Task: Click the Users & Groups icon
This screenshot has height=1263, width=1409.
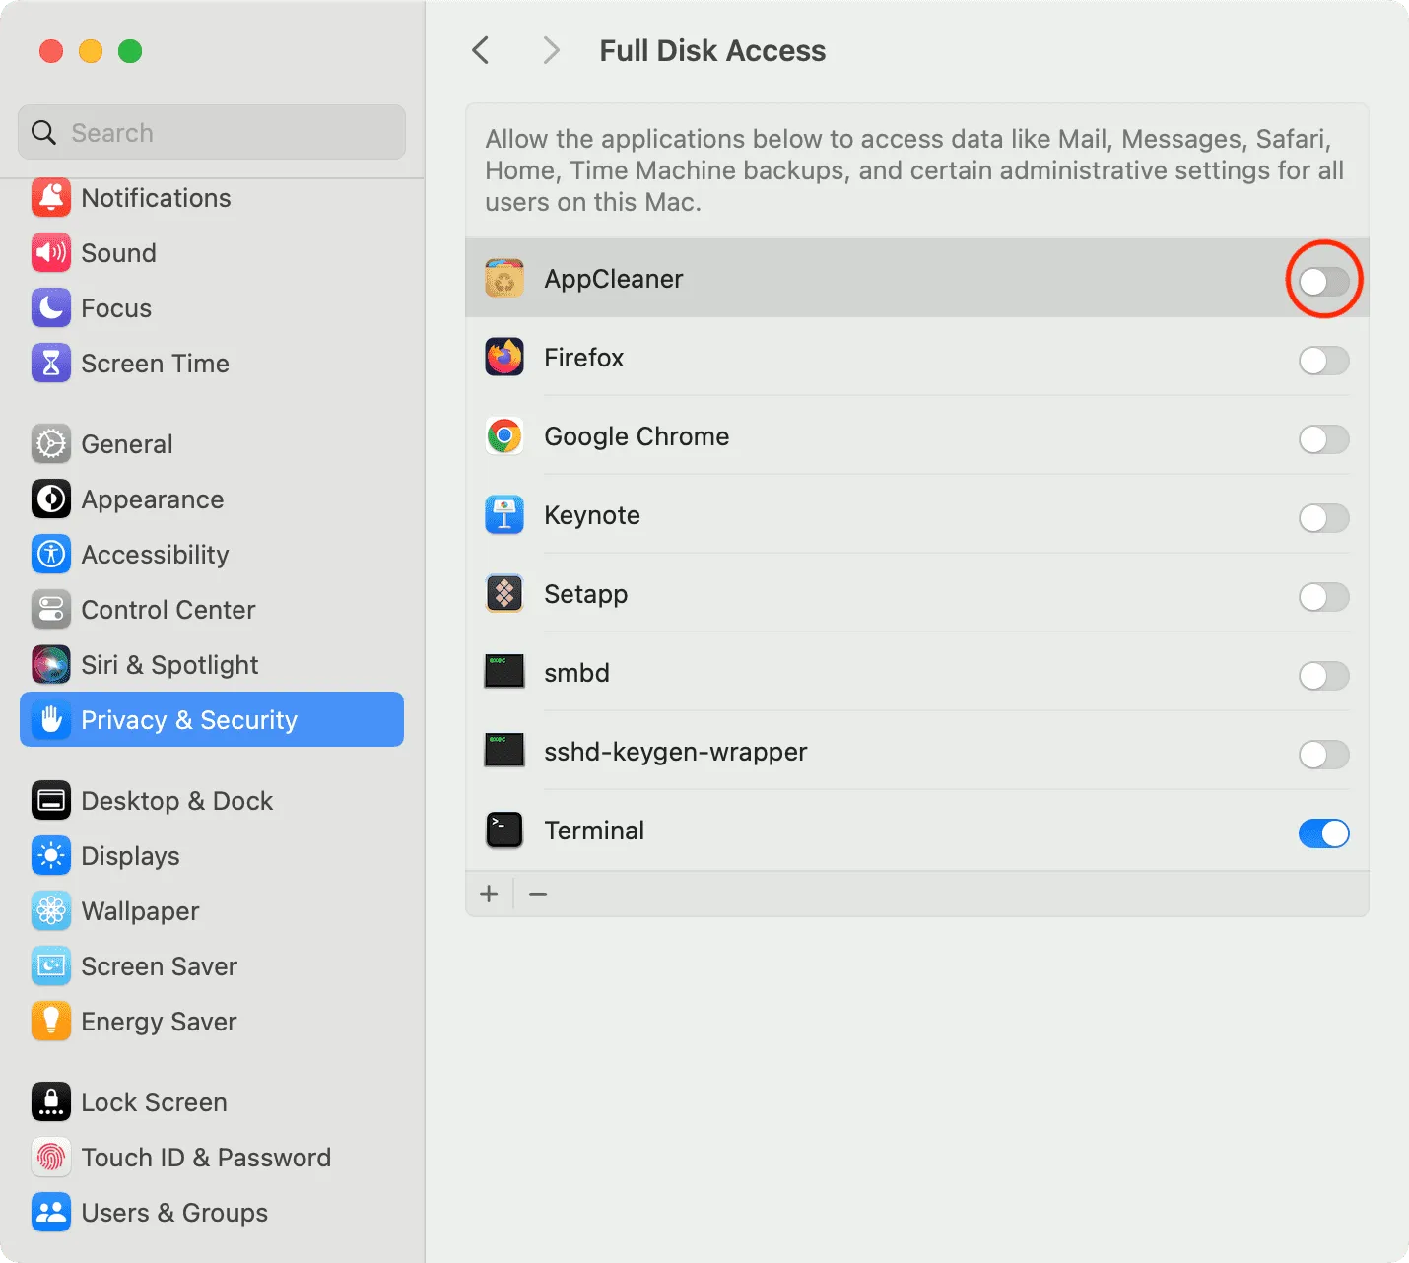Action: pyautogui.click(x=51, y=1213)
